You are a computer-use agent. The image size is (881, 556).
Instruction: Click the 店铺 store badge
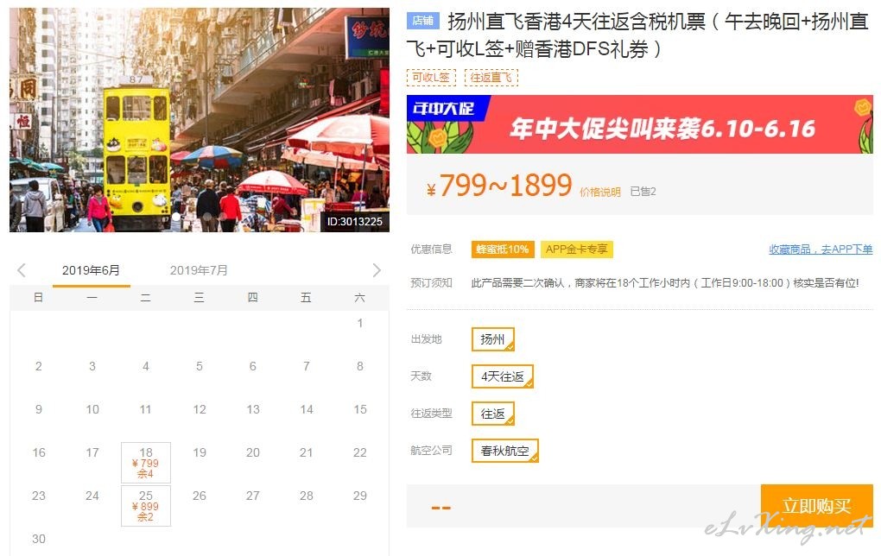[422, 21]
